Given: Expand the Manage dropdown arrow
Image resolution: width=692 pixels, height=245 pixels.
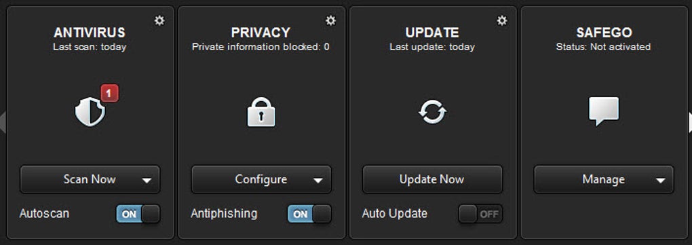Looking at the screenshot, I should [661, 180].
